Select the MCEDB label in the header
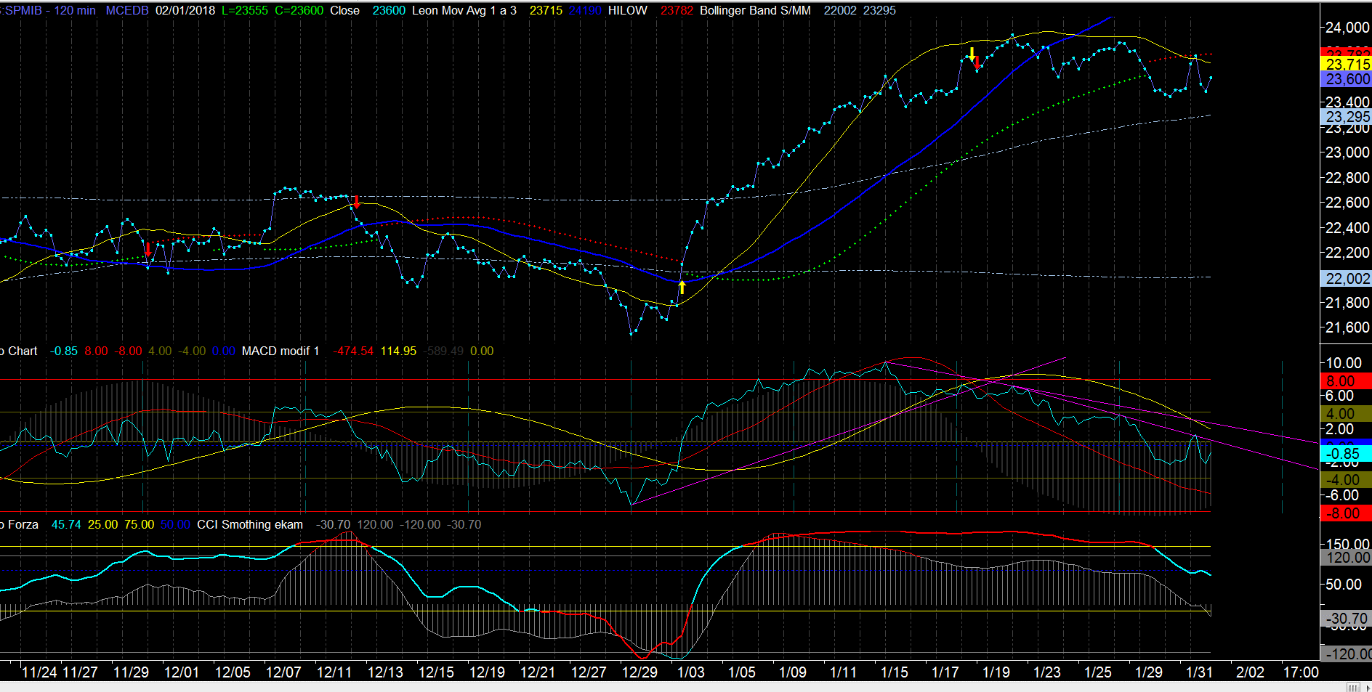1372x692 pixels. (127, 10)
